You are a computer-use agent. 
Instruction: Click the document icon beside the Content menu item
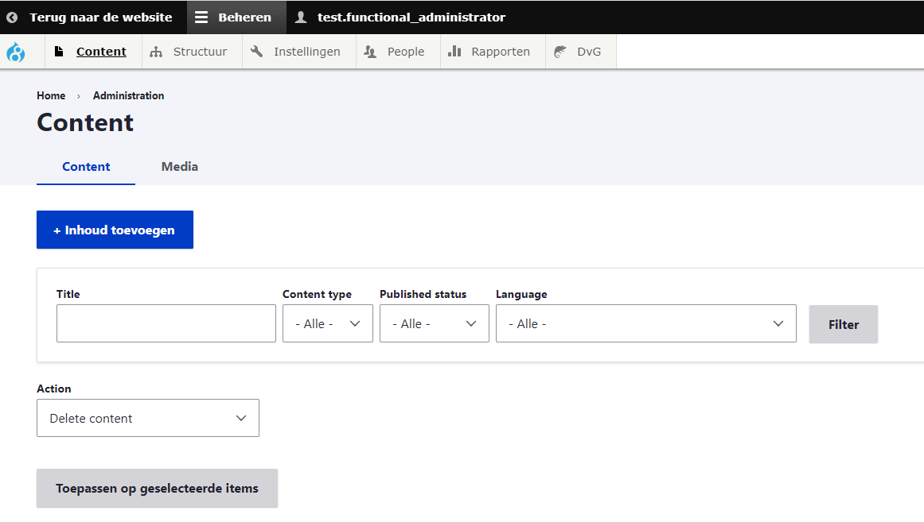pos(59,52)
